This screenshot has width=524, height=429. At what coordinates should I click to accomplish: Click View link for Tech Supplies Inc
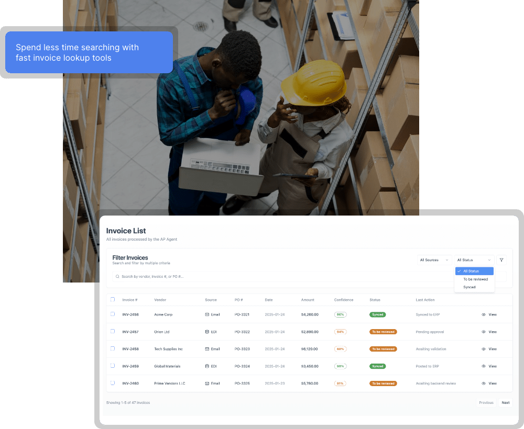(493, 349)
